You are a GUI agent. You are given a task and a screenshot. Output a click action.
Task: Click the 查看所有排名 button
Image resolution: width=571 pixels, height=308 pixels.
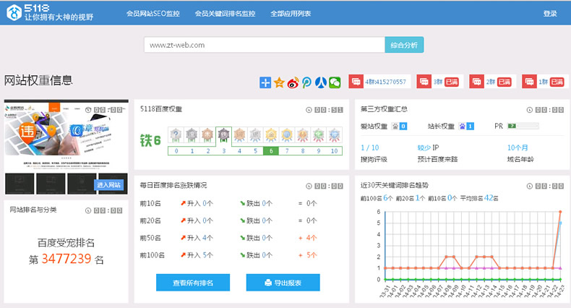[193, 283]
